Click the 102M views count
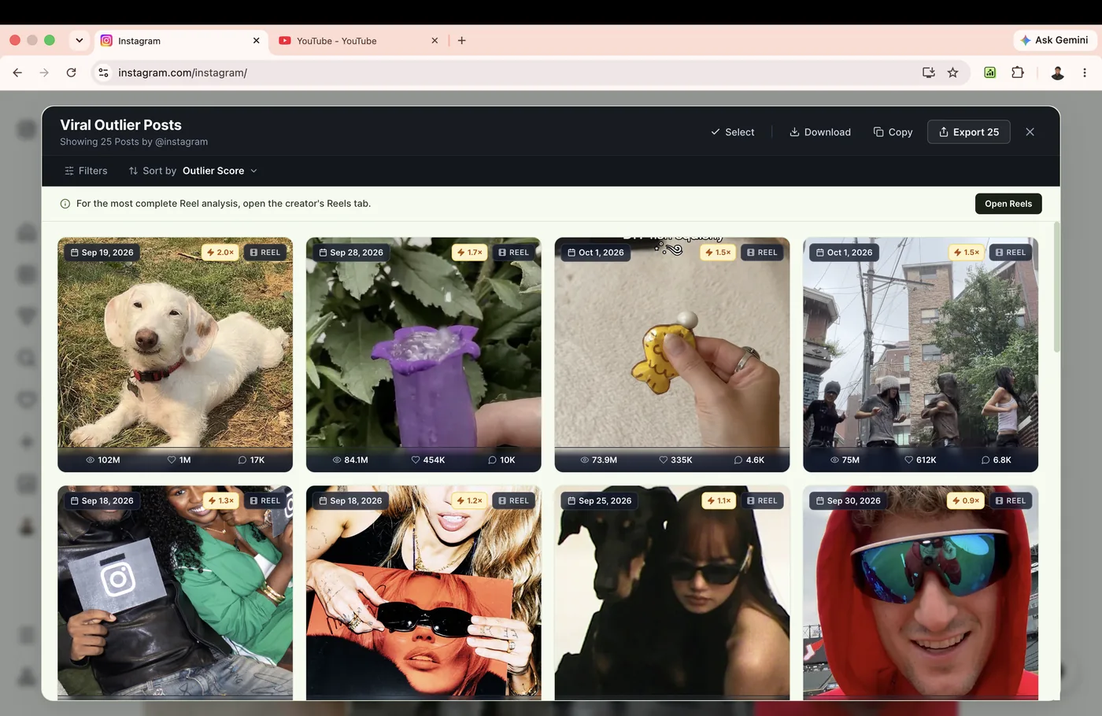This screenshot has width=1102, height=716. click(103, 460)
